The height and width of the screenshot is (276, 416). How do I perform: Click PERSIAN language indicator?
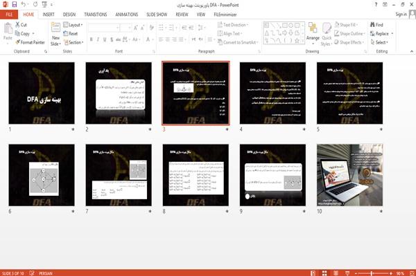(x=46, y=273)
